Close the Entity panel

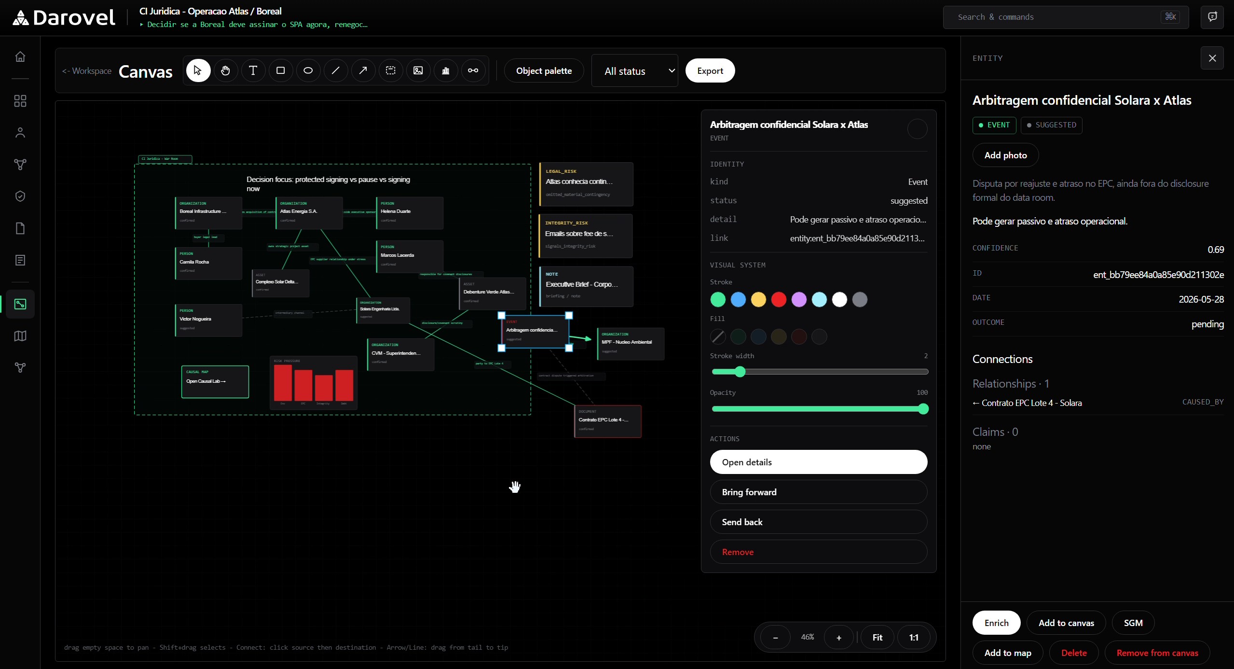tap(1212, 58)
